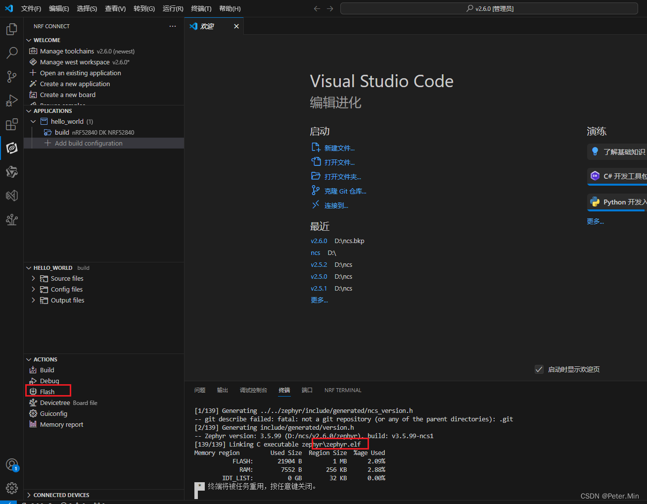
Task: Open the Manage gear settings icon
Action: 12,488
